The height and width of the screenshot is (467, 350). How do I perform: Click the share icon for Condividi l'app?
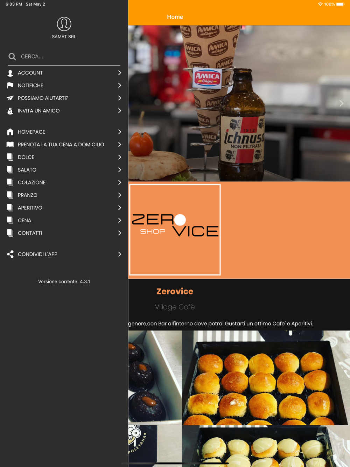(10, 254)
